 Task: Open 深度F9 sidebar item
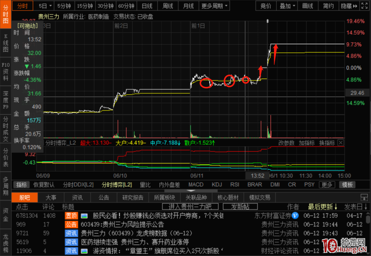[x=5, y=100]
